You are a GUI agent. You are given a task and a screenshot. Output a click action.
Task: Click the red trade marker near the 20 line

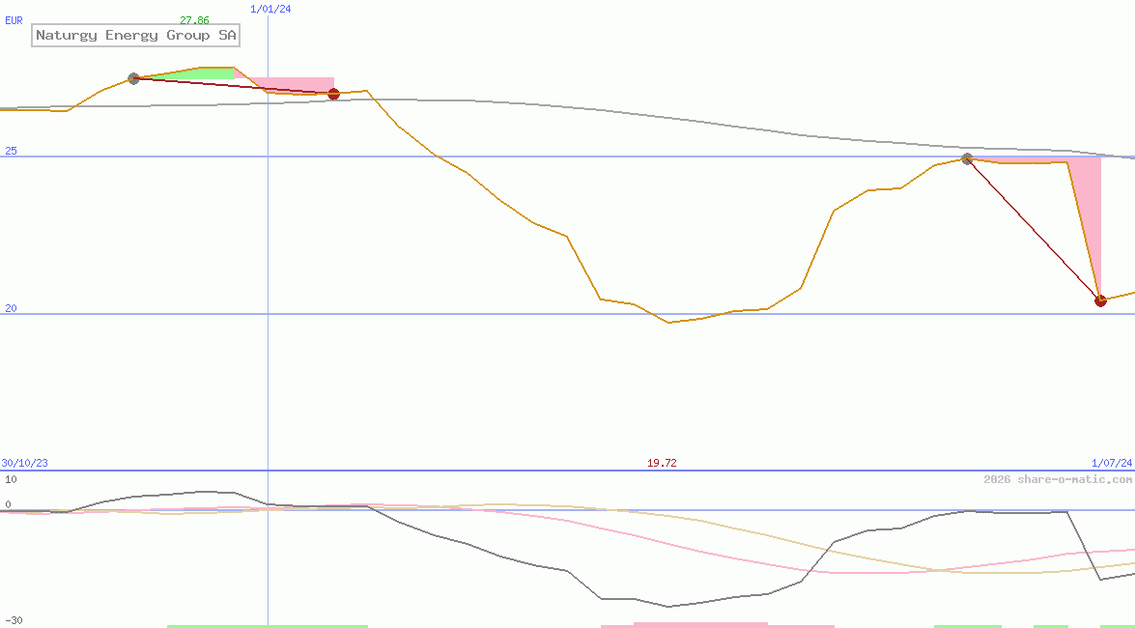point(1101,300)
